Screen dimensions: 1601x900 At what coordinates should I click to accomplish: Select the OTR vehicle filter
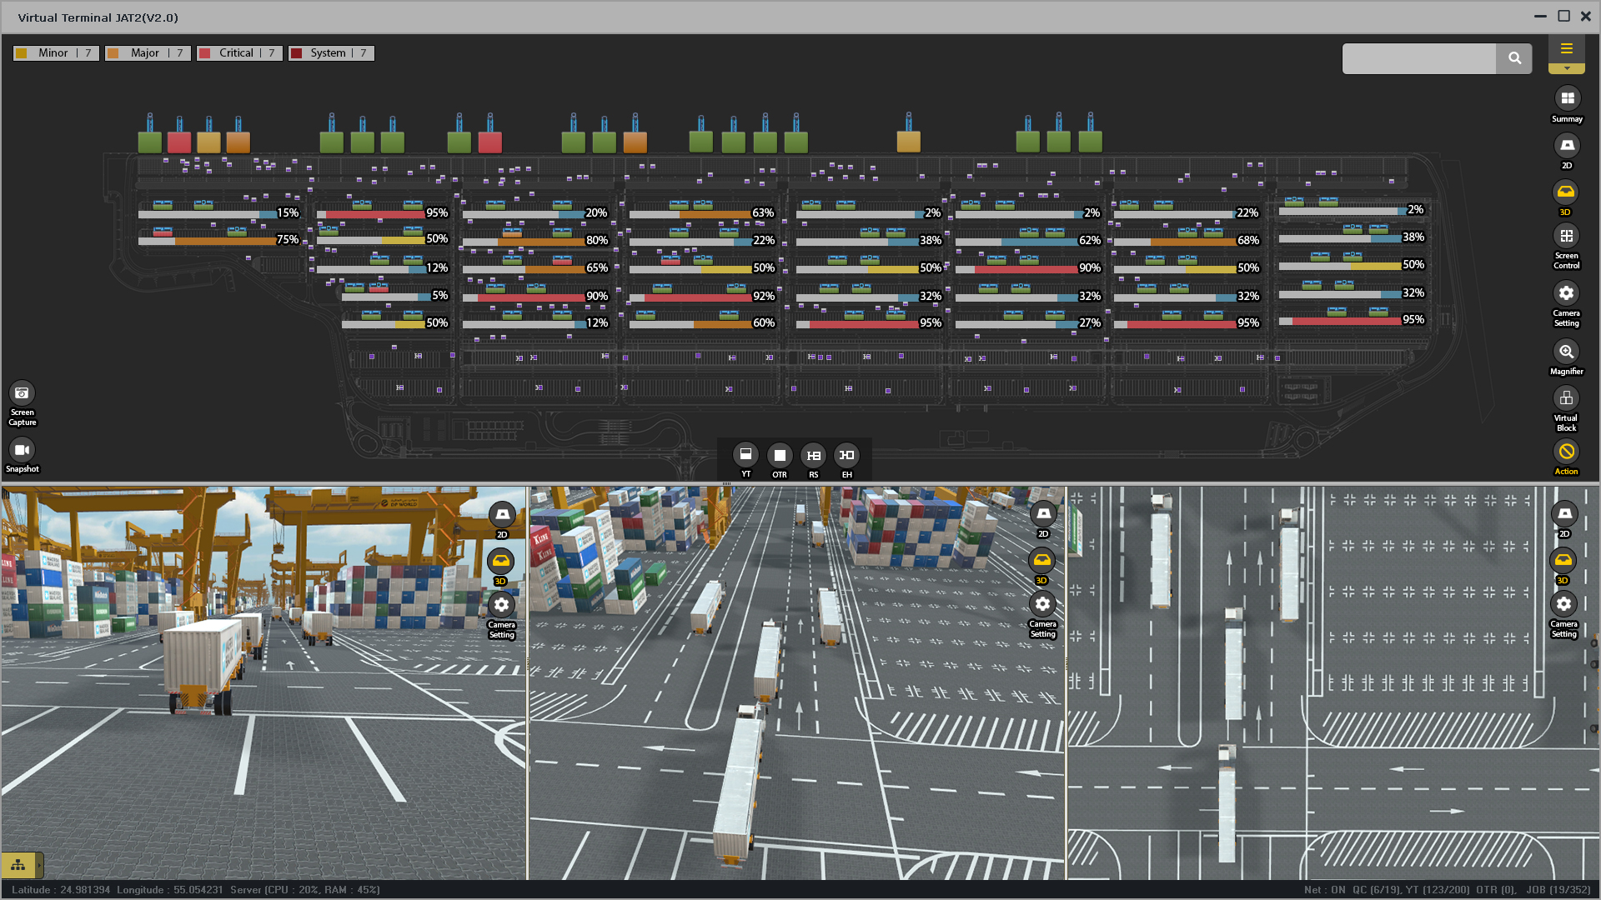[x=779, y=455]
